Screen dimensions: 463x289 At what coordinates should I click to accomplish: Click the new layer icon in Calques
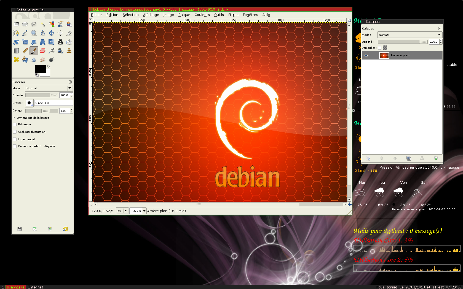coord(368,158)
